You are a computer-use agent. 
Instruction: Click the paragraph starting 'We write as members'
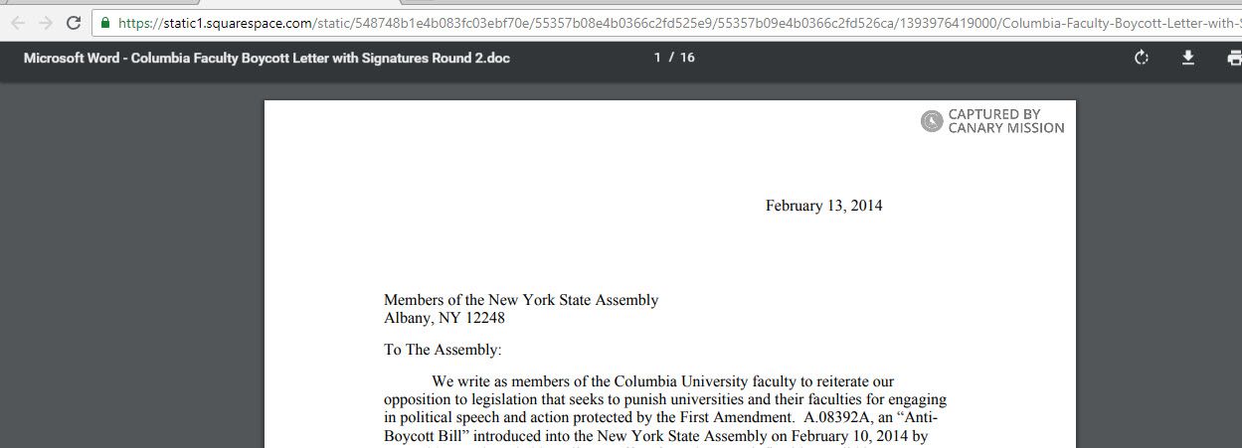pos(662,381)
